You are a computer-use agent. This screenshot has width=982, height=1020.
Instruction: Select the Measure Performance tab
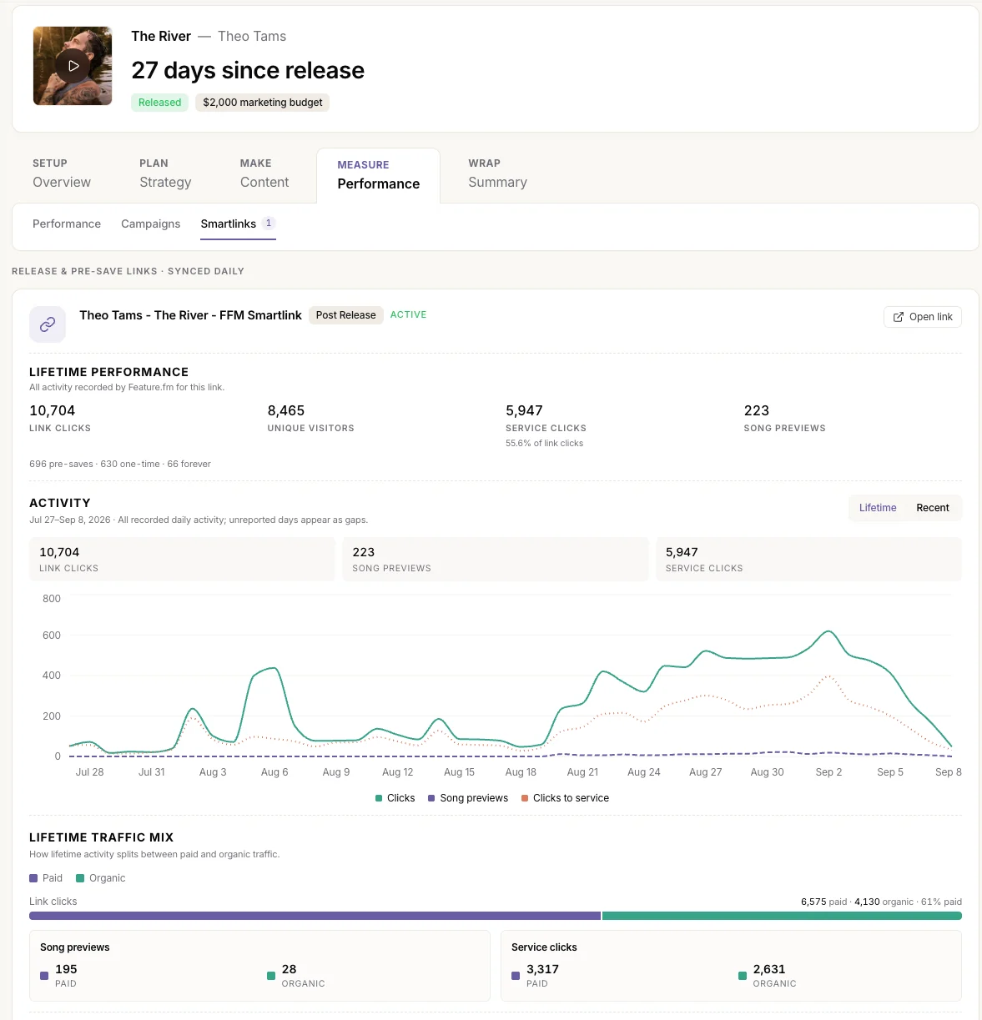point(379,175)
